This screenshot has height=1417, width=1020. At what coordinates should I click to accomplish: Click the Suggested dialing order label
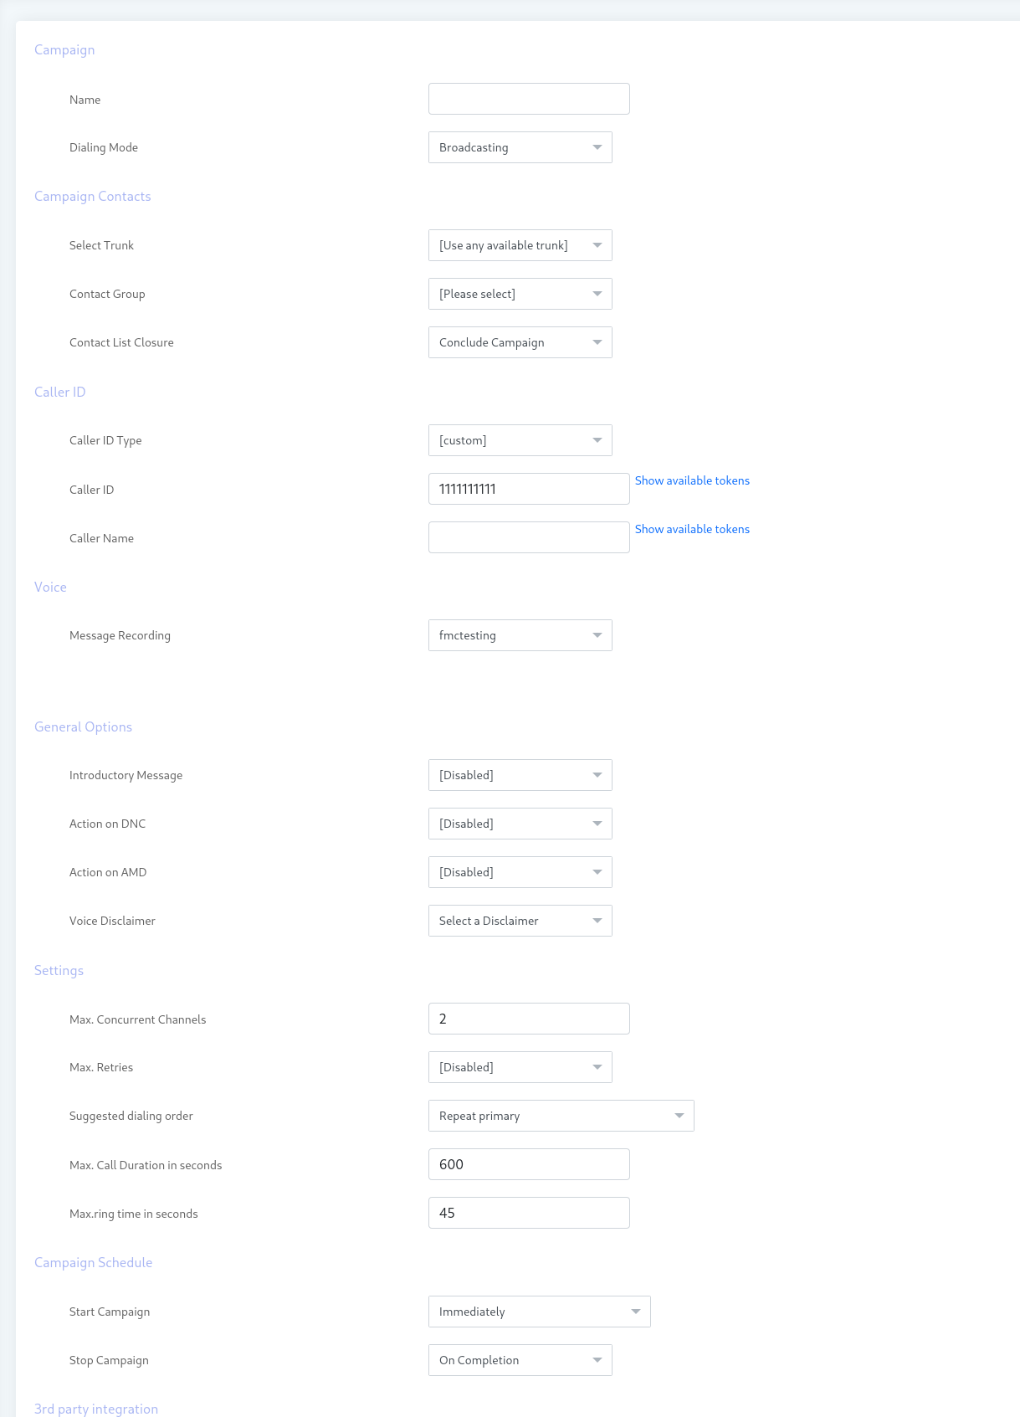click(x=131, y=1116)
